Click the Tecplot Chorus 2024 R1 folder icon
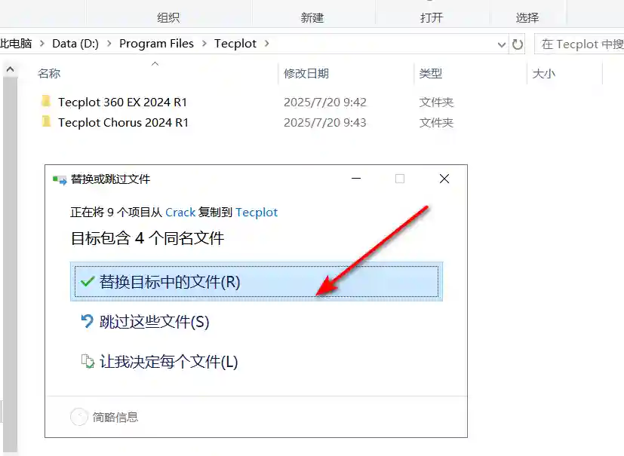624x456 pixels. 46,121
